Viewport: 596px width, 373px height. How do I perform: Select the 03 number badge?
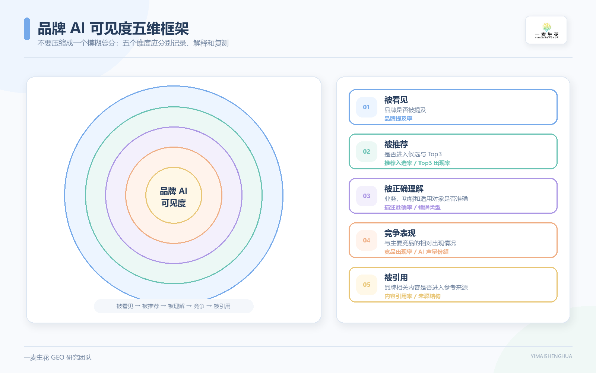point(367,196)
